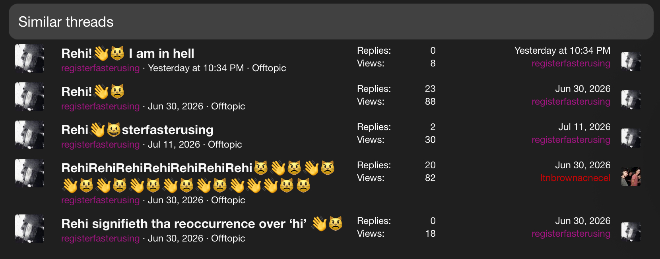Open Offtopic link under the 'Rehisterfasterusing' thread
660x259 pixels.
pos(225,144)
